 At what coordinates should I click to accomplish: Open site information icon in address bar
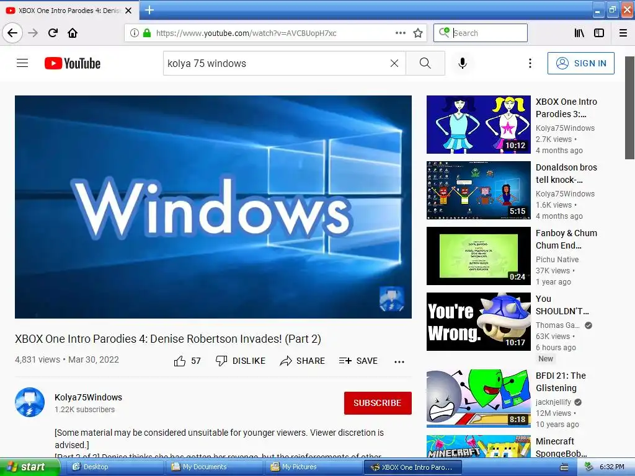135,33
